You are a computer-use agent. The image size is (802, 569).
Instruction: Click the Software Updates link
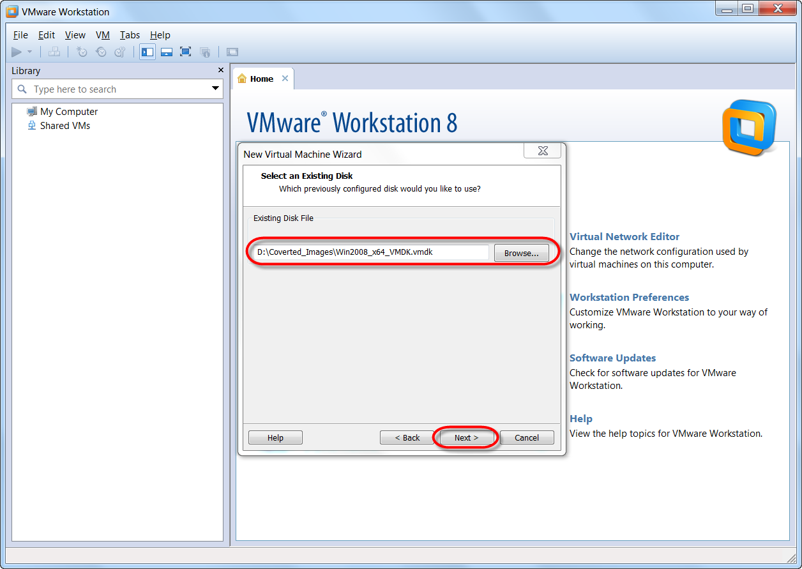(613, 358)
